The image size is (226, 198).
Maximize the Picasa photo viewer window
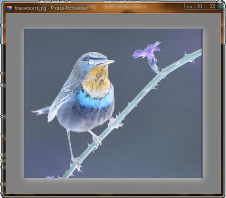click(x=199, y=7)
